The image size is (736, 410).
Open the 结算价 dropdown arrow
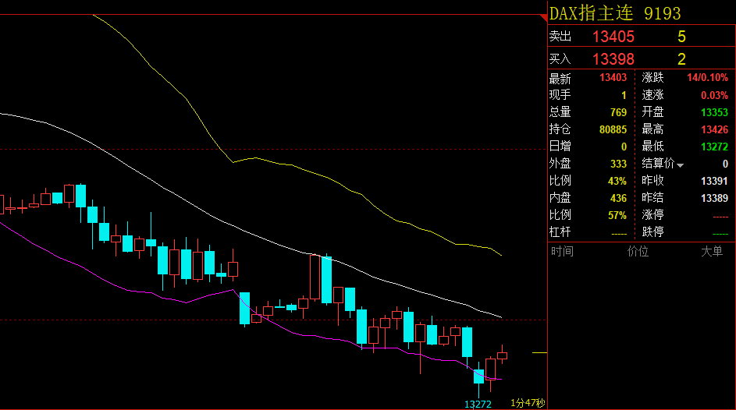click(x=680, y=165)
